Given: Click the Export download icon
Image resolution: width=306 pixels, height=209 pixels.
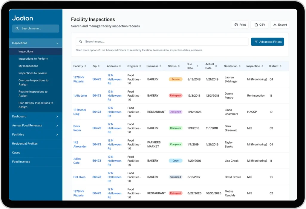Looking at the screenshot, I should (275, 25).
